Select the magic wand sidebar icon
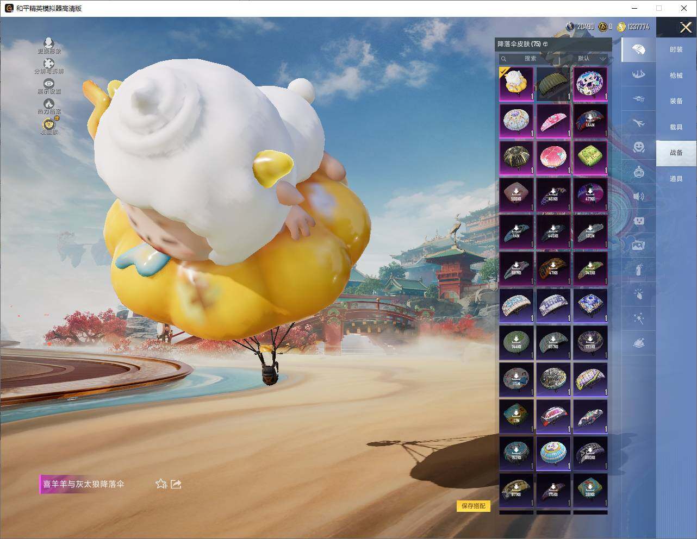The image size is (697, 539). 639,319
